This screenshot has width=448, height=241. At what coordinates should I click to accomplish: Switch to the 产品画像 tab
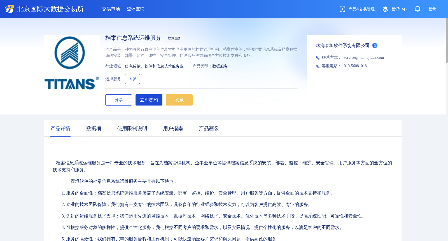[209, 128]
